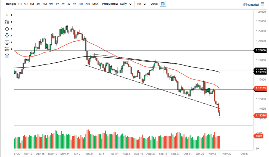
Task: Expand the shapes tool options arrow
Action: (12, 29)
